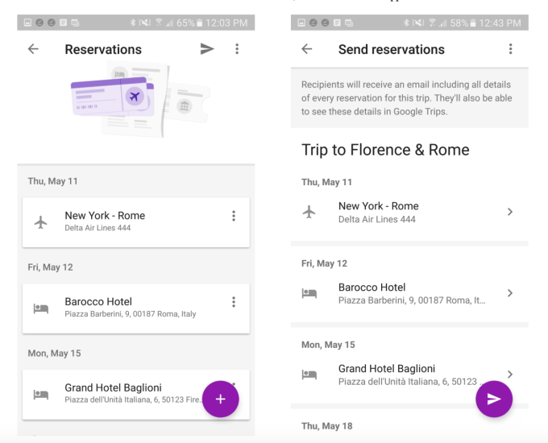
Task: Tap the purple send floating button
Action: point(494,399)
